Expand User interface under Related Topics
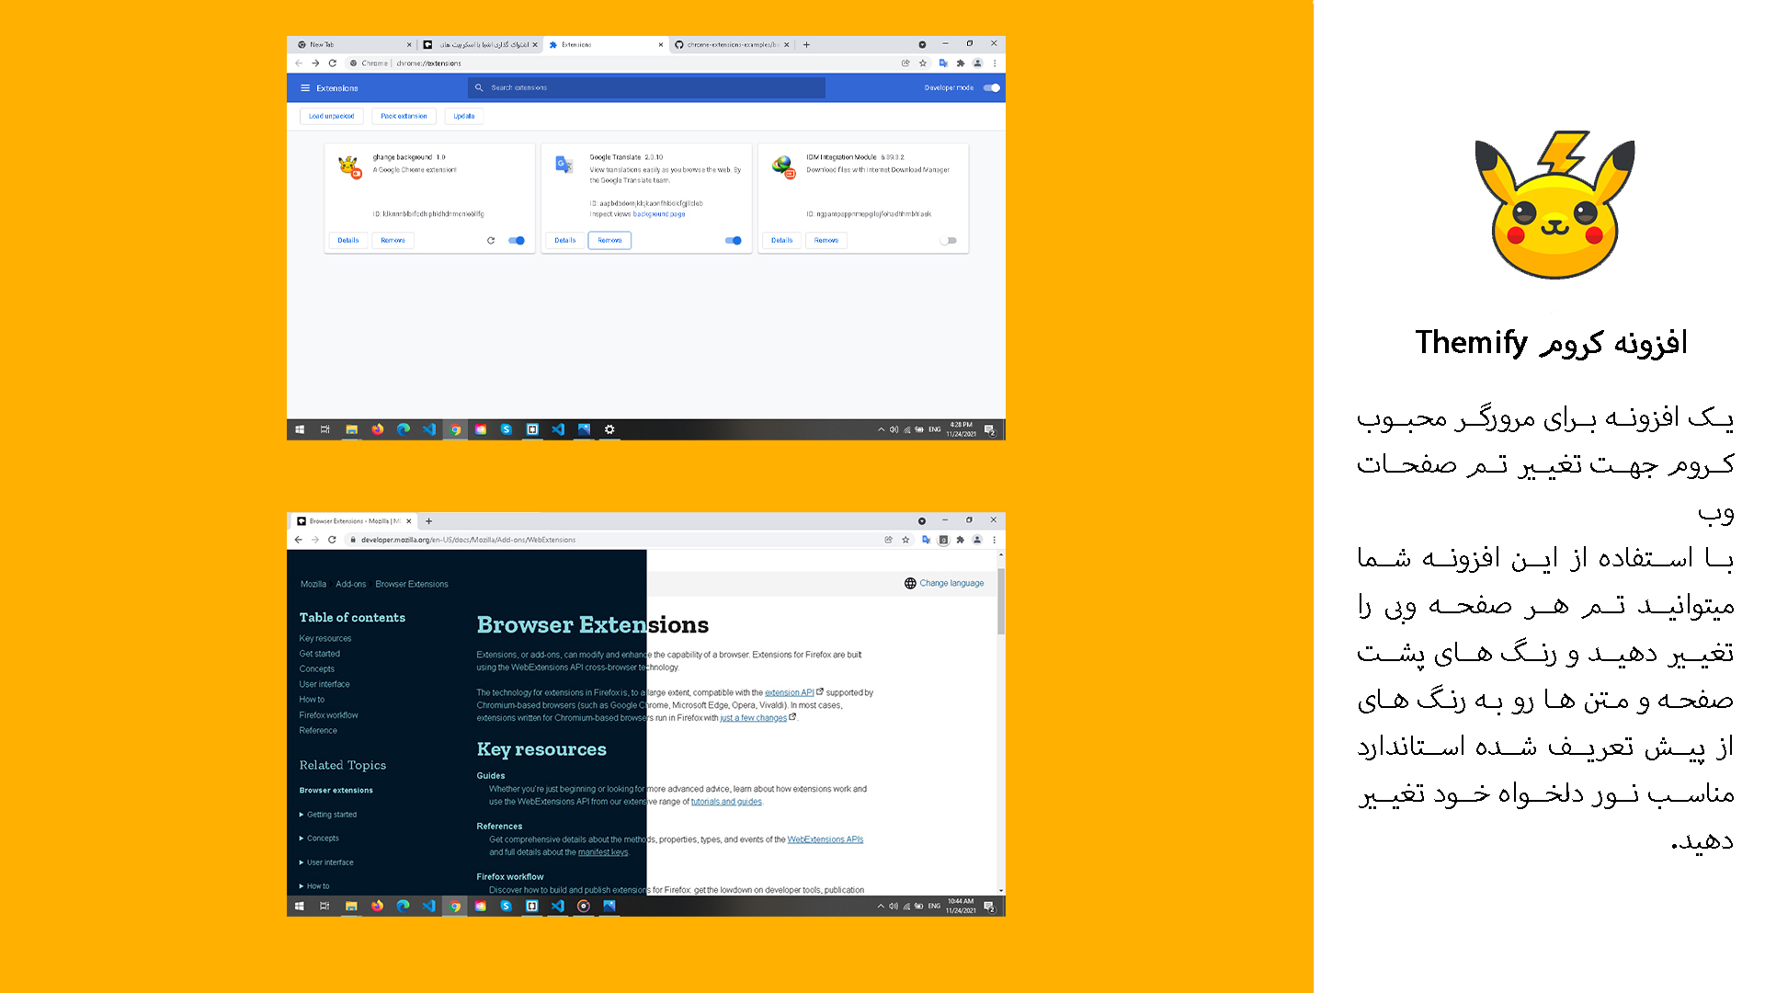 pos(330,862)
